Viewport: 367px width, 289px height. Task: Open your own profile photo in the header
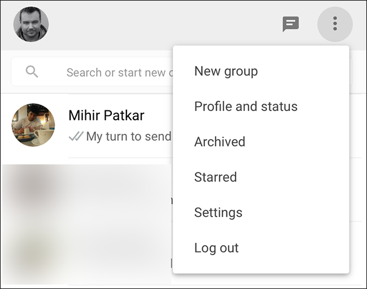tap(31, 24)
